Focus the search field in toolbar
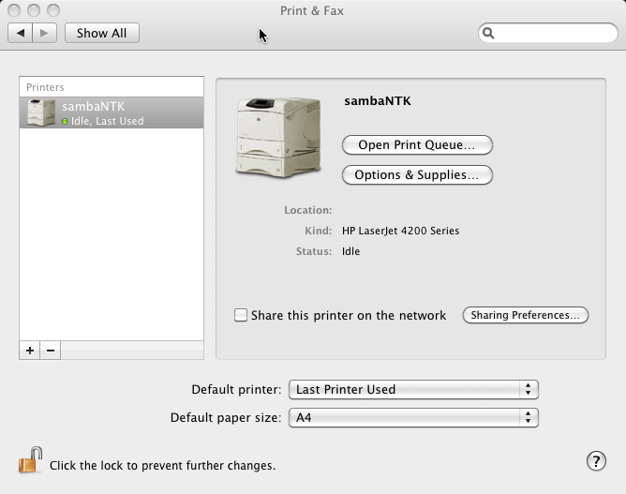 click(547, 33)
